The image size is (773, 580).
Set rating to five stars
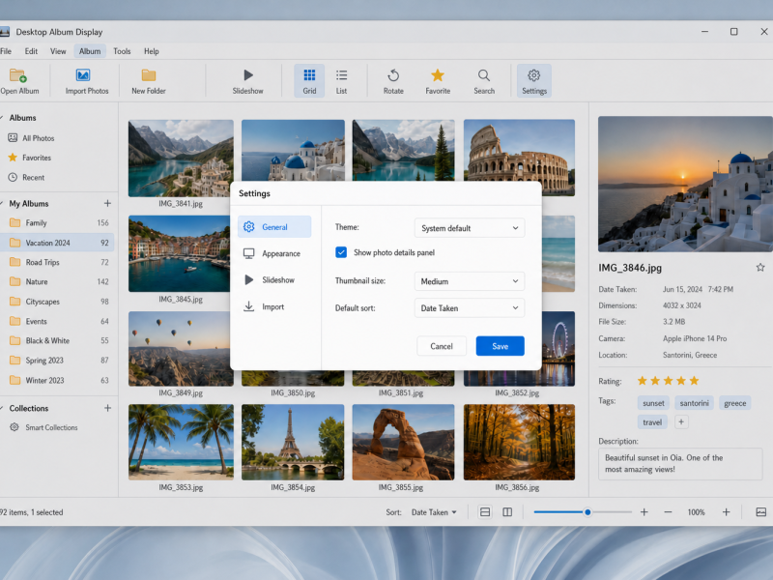pyautogui.click(x=694, y=380)
